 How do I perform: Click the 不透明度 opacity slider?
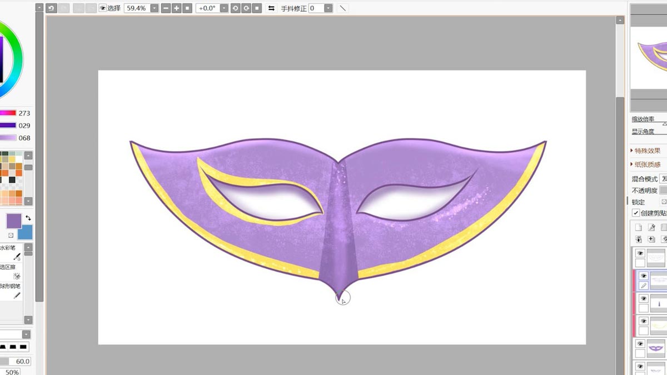tap(664, 191)
